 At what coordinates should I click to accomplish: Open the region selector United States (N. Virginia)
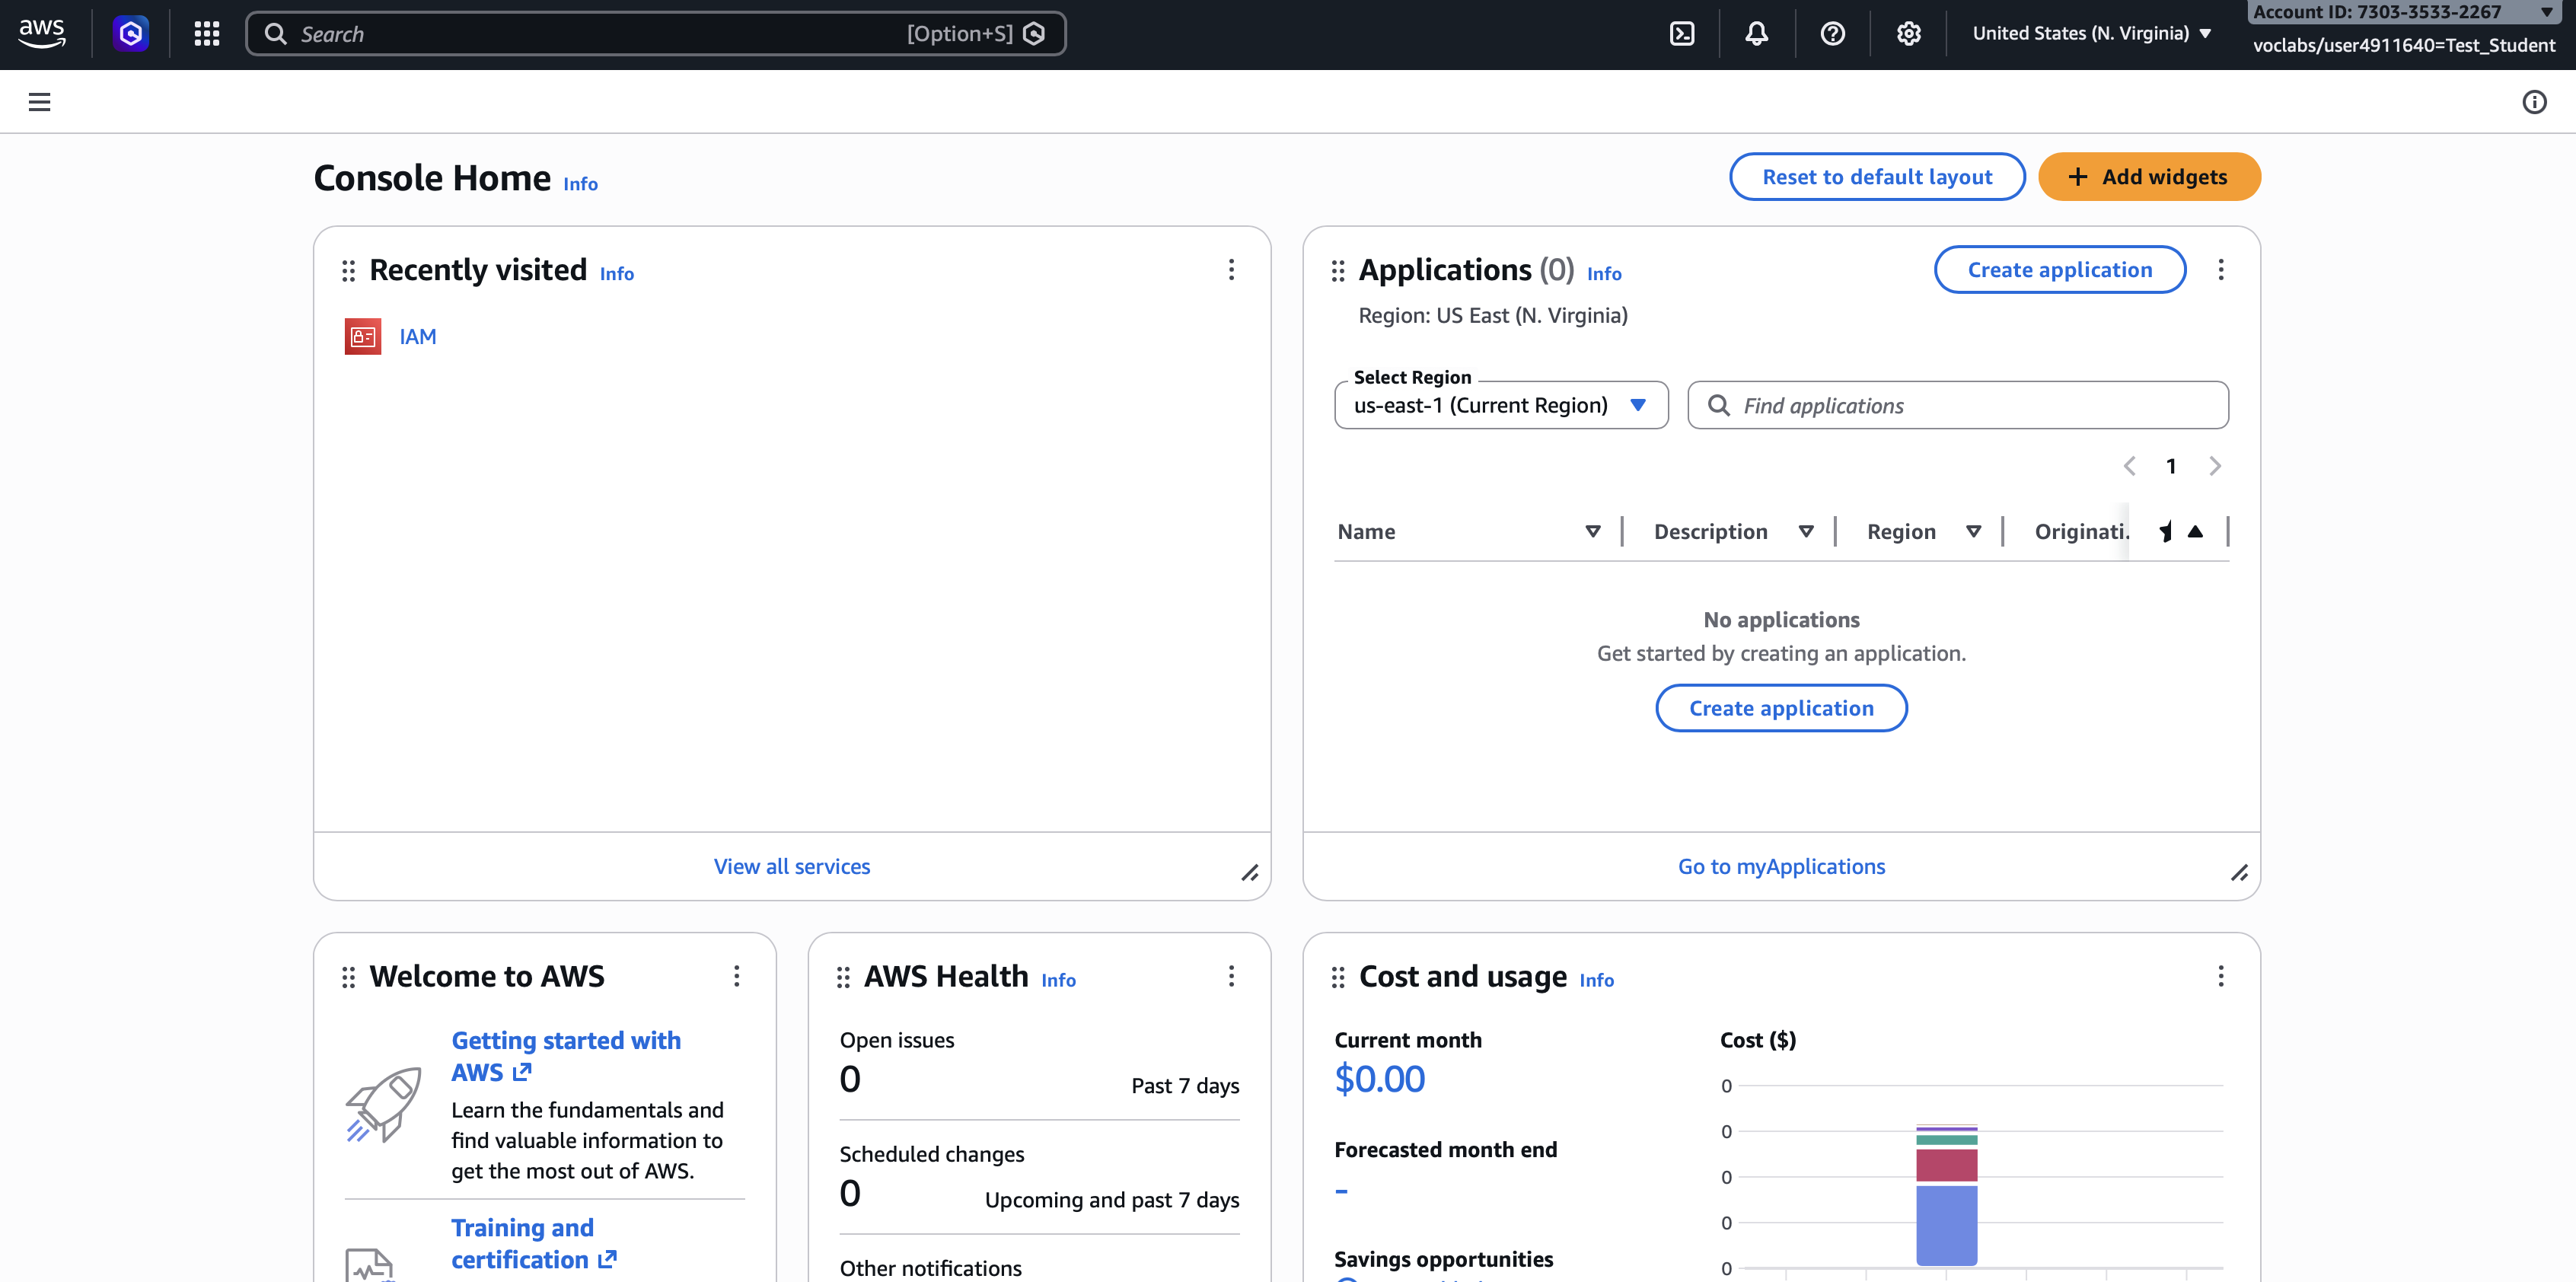click(x=2091, y=33)
